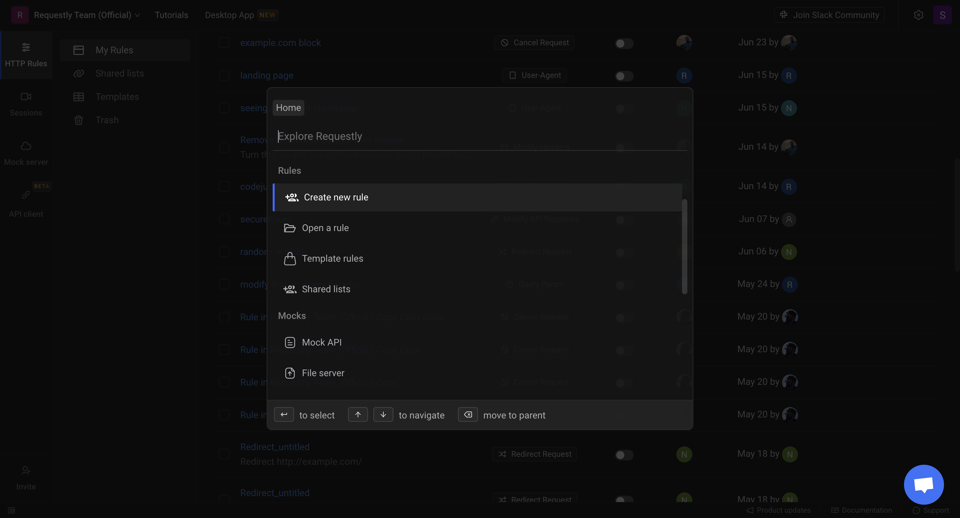Open the example.com block rule link

[280, 43]
